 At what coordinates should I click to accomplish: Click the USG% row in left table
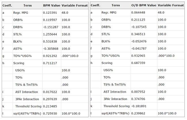pos(45,70)
